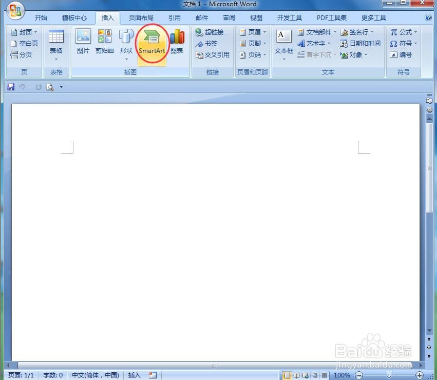The height and width of the screenshot is (380, 437).
Task: Insert Date and Time
Action: pyautogui.click(x=360, y=44)
